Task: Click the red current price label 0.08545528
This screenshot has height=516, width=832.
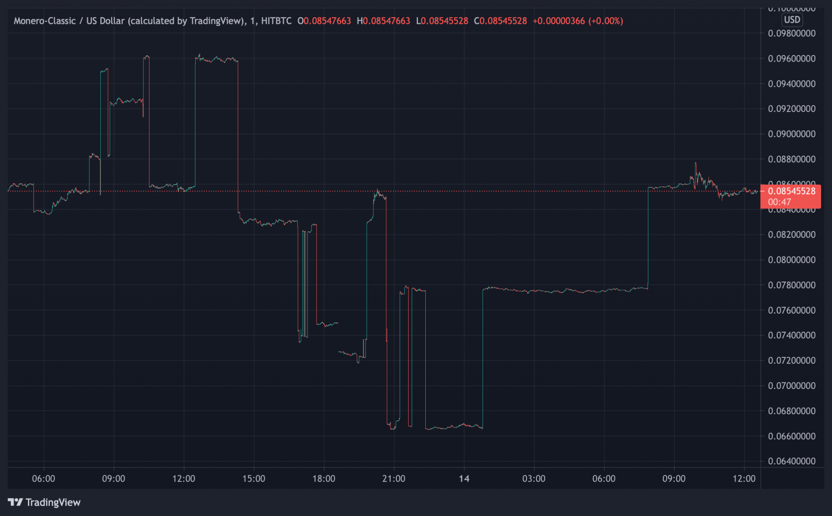Action: pos(791,191)
